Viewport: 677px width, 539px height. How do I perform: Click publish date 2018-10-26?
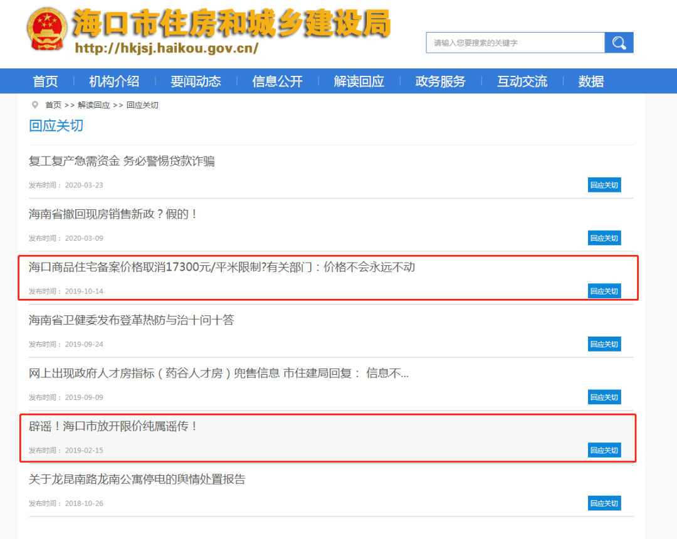click(84, 504)
